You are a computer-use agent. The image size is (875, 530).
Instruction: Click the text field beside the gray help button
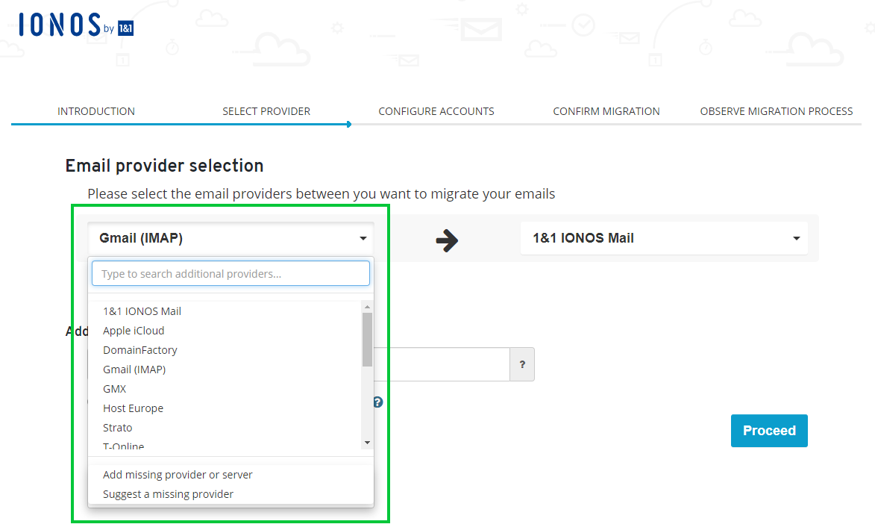(x=442, y=364)
